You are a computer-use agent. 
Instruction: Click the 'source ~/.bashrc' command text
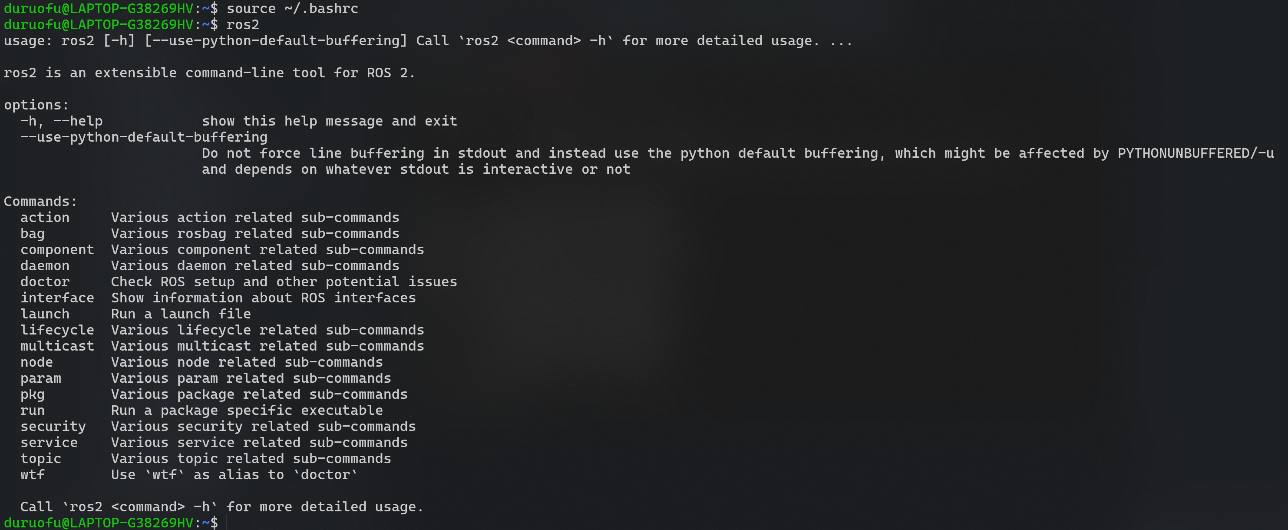[x=292, y=9]
